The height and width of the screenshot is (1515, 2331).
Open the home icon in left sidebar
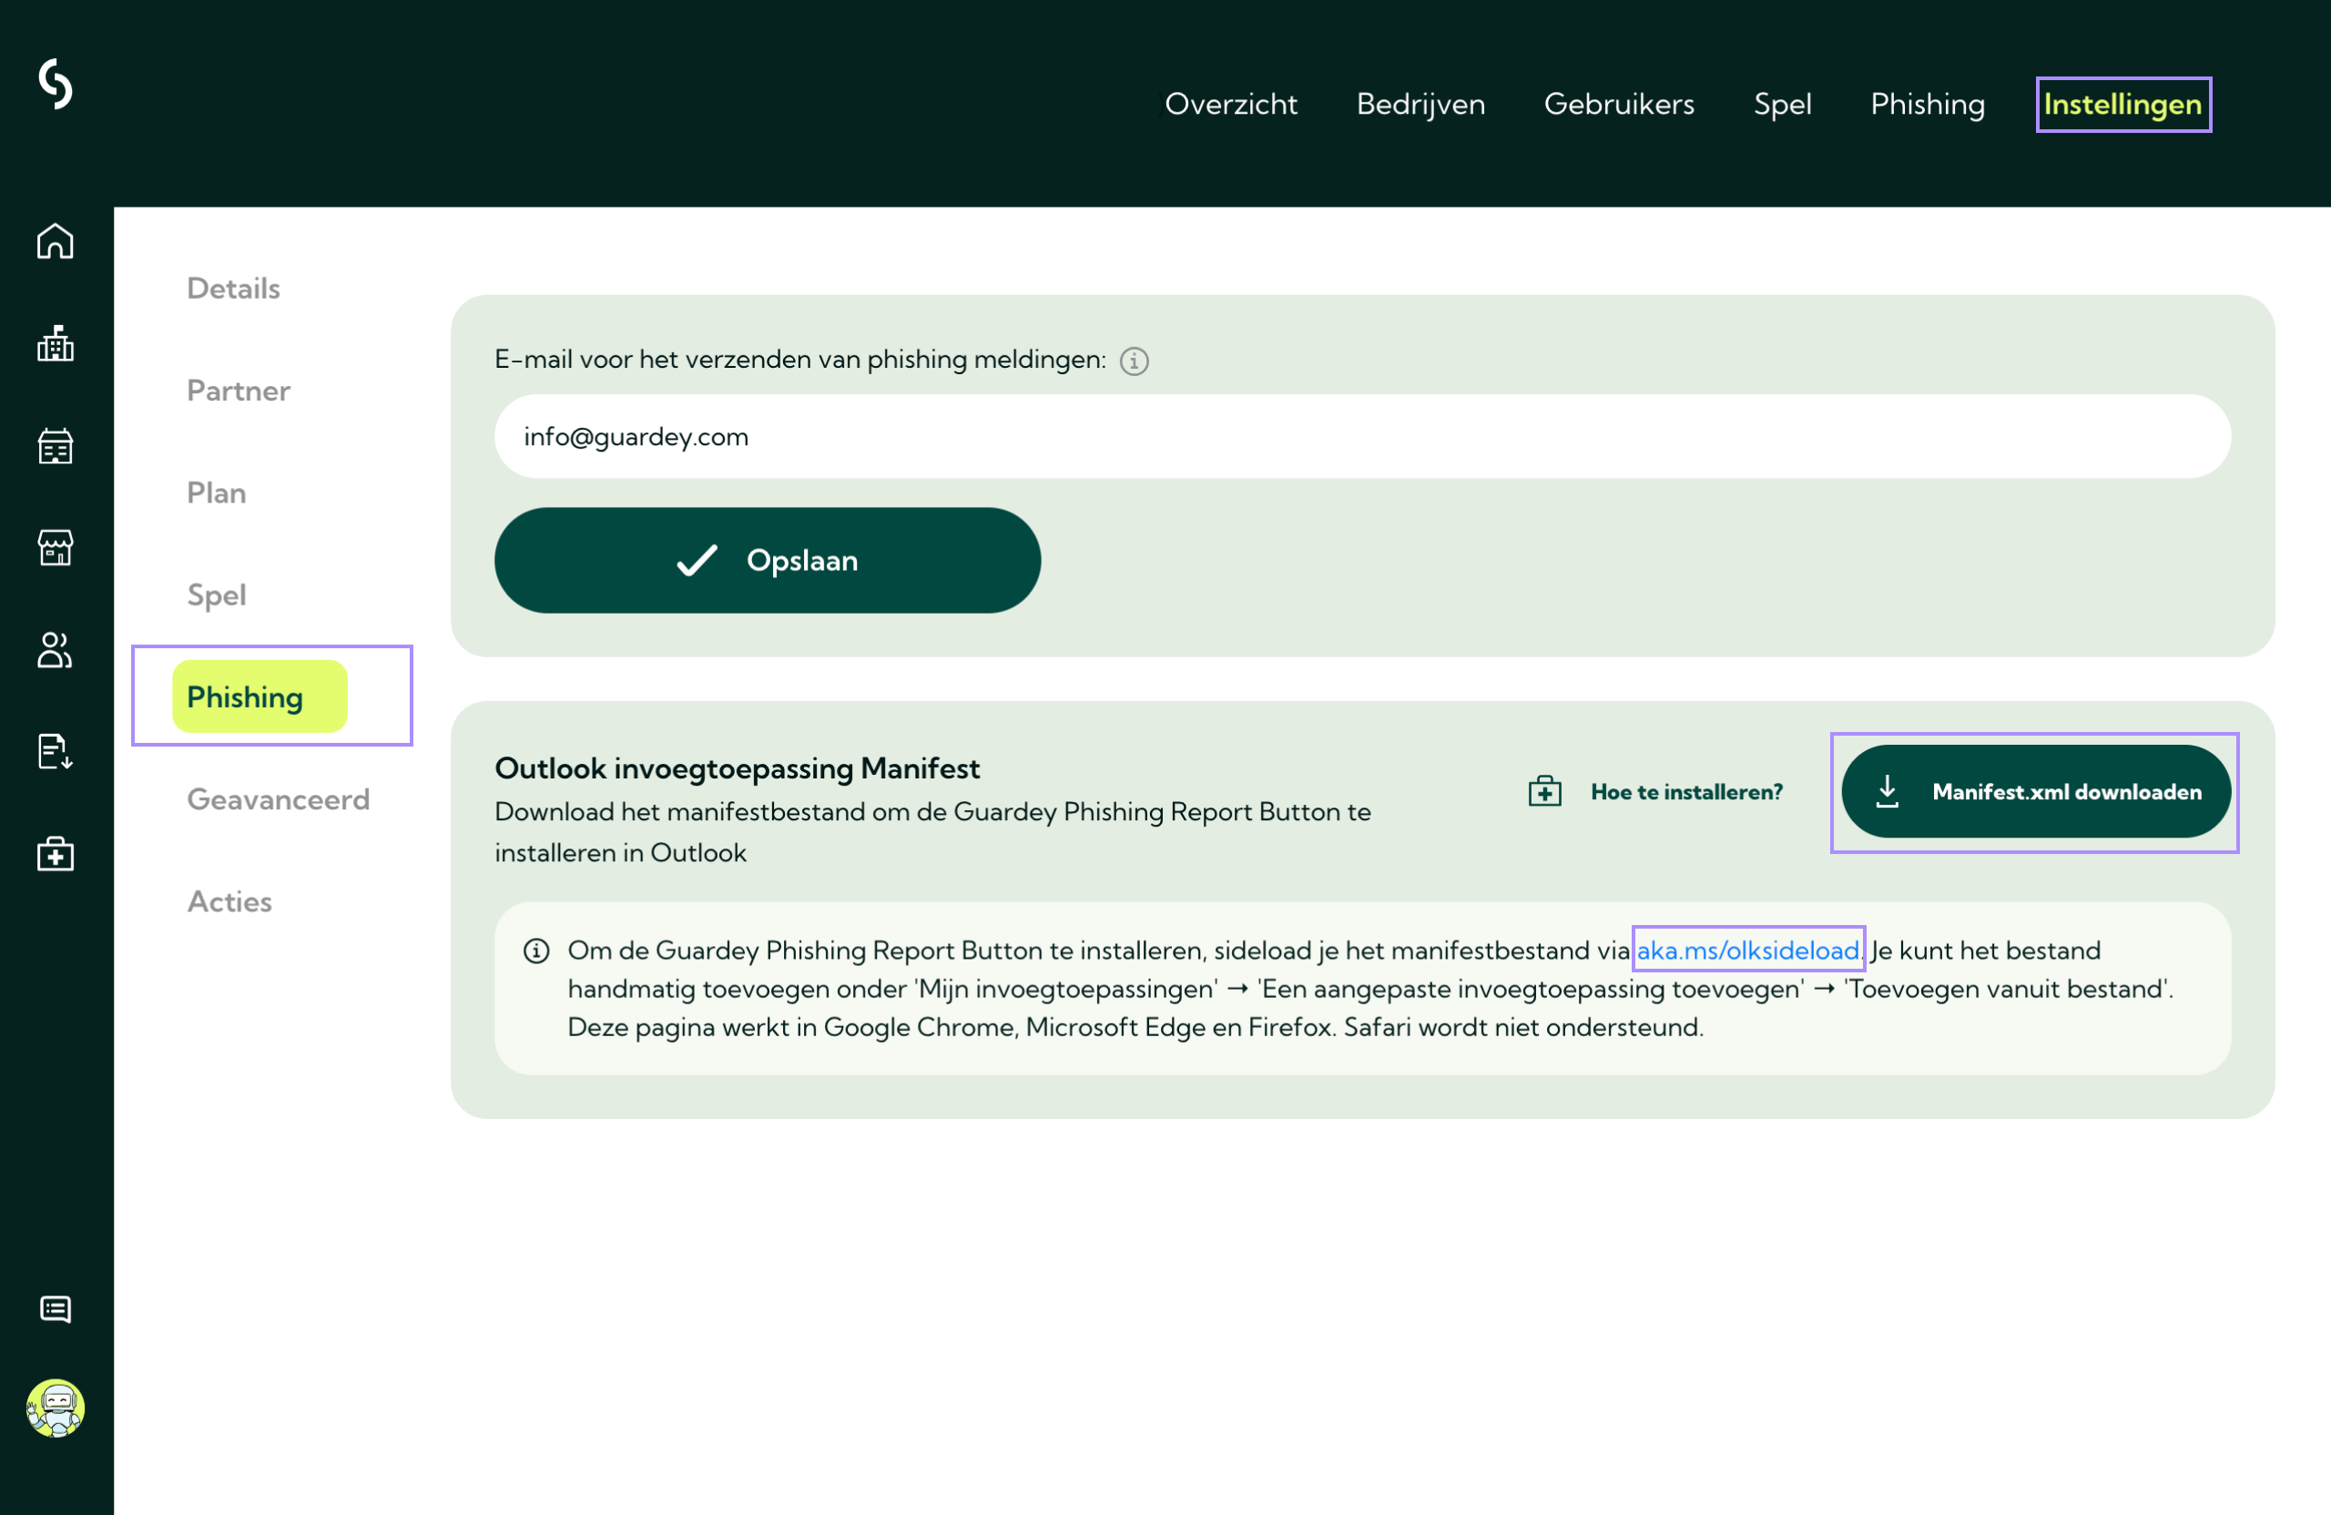[x=56, y=241]
